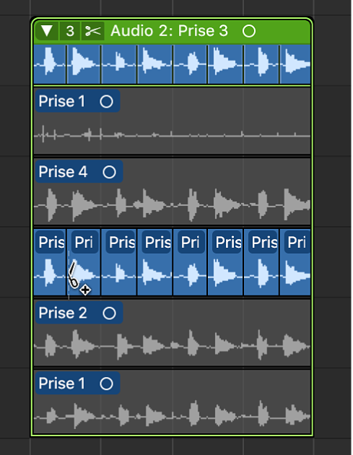Click the circle next to first Prise 1 take
This screenshot has height=455, width=353.
106,102
